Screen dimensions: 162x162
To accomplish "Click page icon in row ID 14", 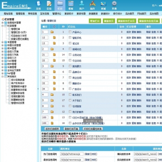I will coord(54,55).
